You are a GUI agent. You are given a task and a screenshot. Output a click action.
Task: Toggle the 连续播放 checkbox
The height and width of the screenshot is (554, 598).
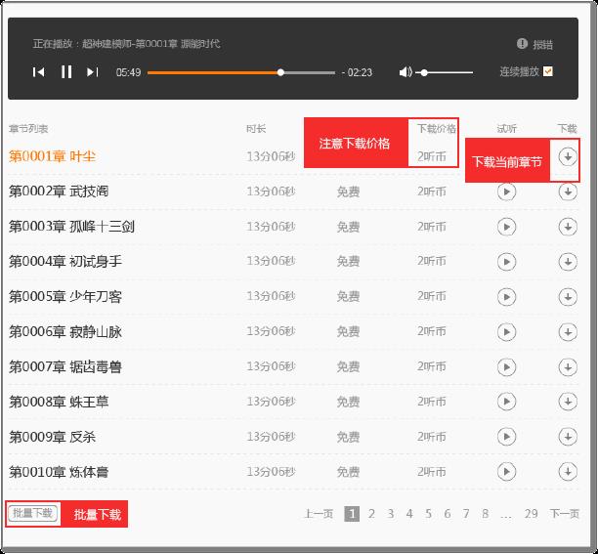pyautogui.click(x=547, y=71)
